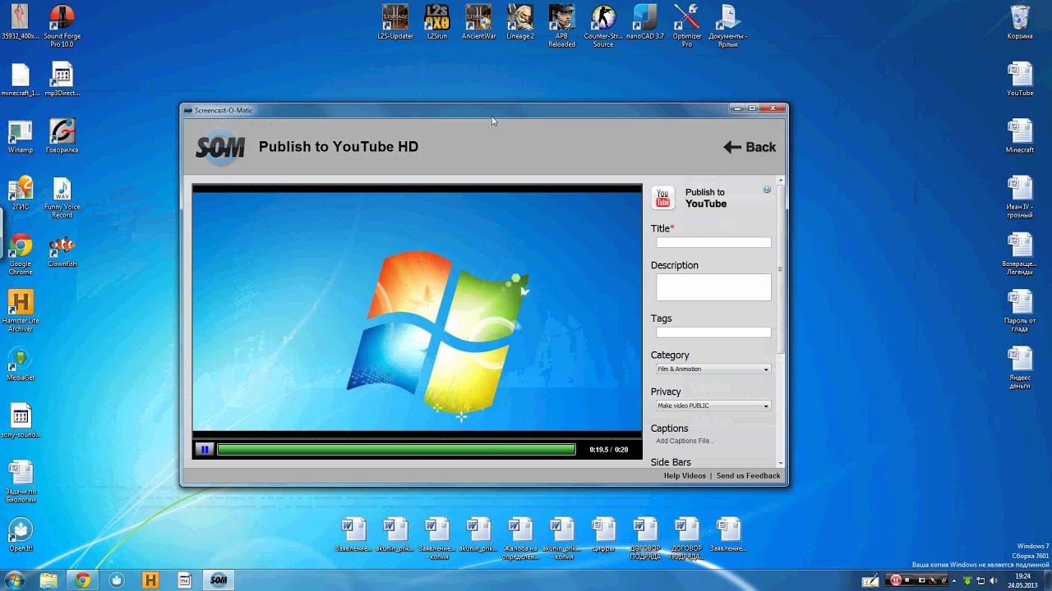This screenshot has width=1052, height=591.
Task: Select the Яндекс деньги document
Action: [x=1020, y=368]
